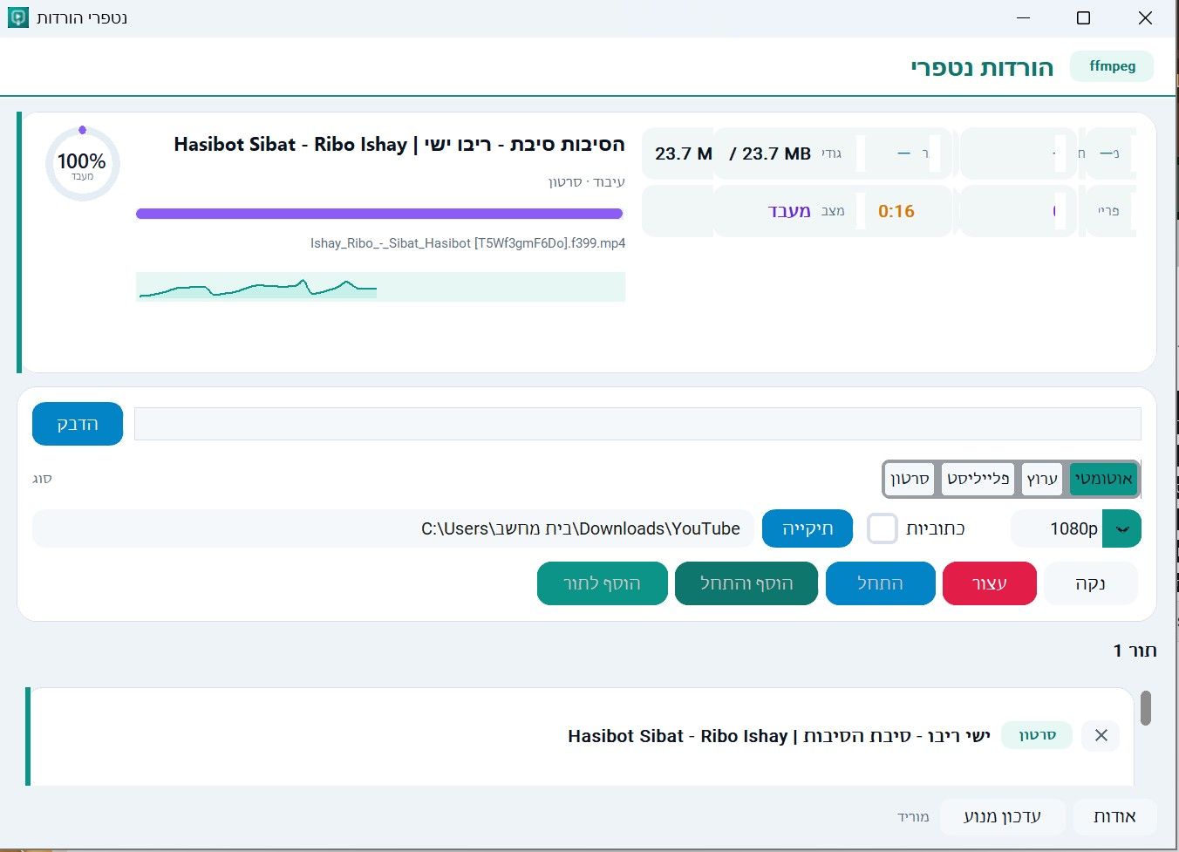This screenshot has height=852, width=1179.
Task: Open the 1080p quality dropdown arrow
Action: point(1122,528)
